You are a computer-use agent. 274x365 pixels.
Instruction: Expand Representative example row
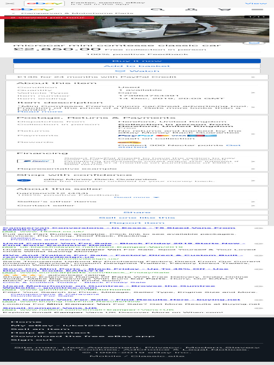tap(137, 169)
